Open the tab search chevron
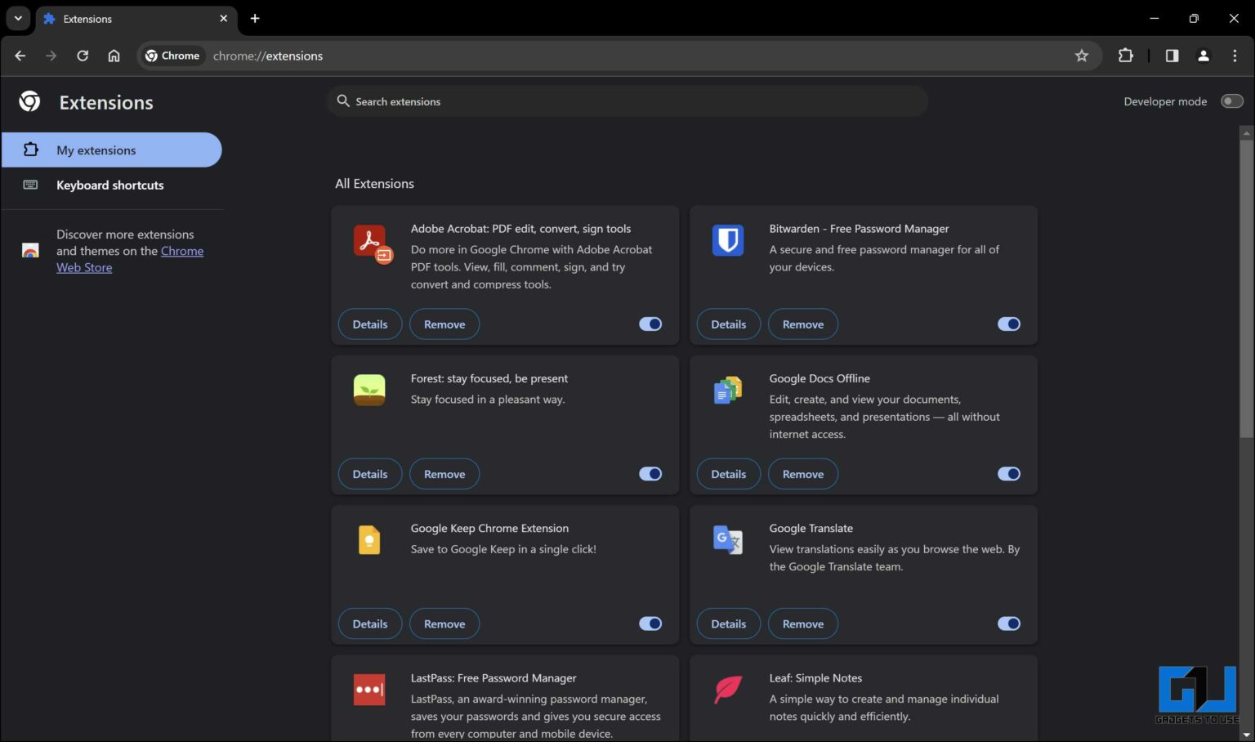This screenshot has height=742, width=1255. [18, 18]
